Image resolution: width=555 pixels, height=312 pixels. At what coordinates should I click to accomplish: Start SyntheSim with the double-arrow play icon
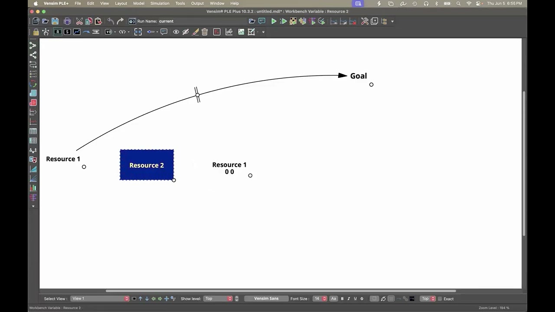point(283,21)
